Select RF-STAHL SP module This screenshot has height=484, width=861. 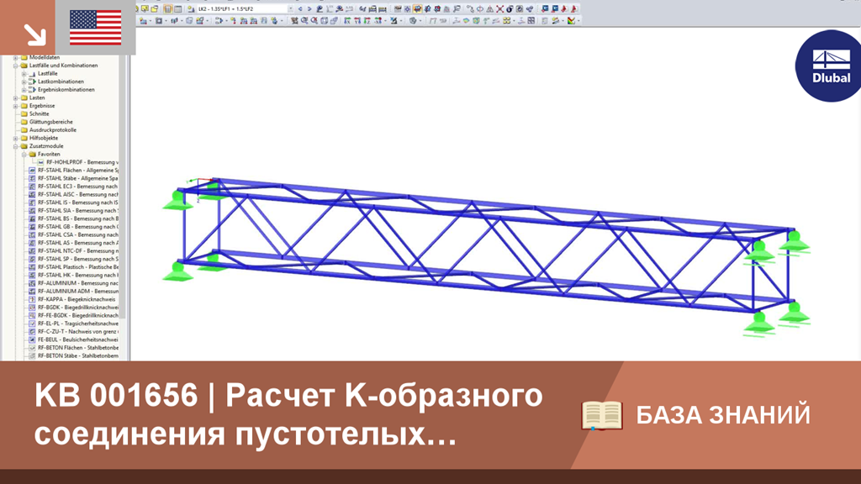click(x=77, y=259)
